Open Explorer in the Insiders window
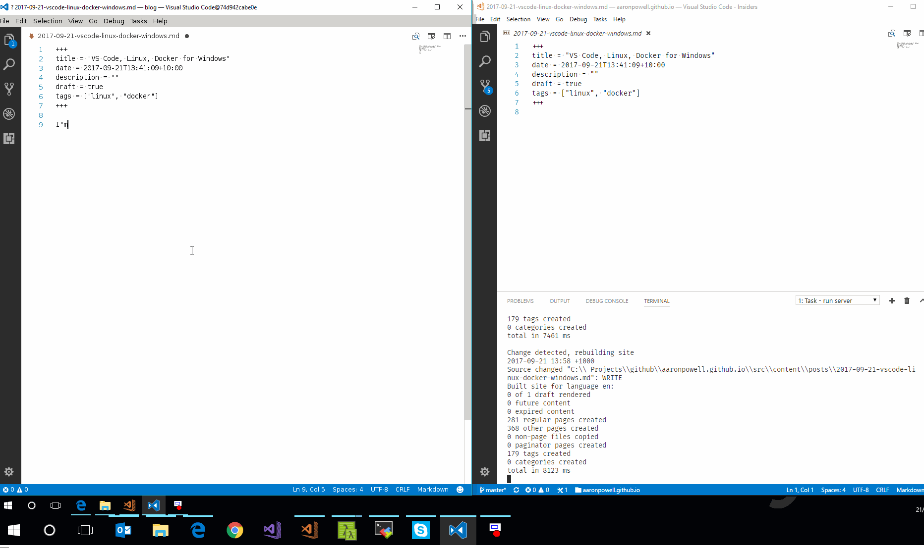The image size is (924, 548). tap(485, 37)
